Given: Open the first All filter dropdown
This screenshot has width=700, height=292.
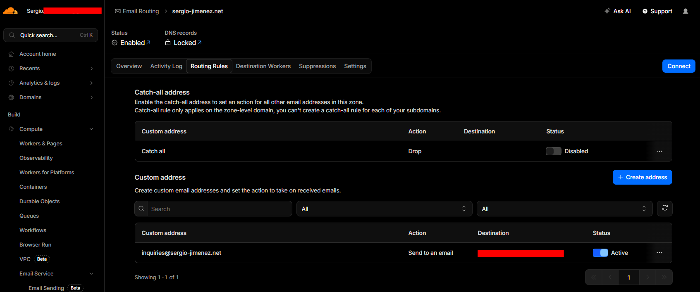Looking at the screenshot, I should tap(384, 209).
